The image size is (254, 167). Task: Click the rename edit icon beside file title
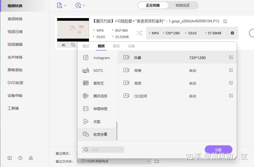tap(225, 21)
